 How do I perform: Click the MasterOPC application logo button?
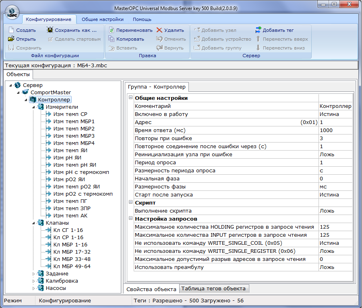click(12, 12)
